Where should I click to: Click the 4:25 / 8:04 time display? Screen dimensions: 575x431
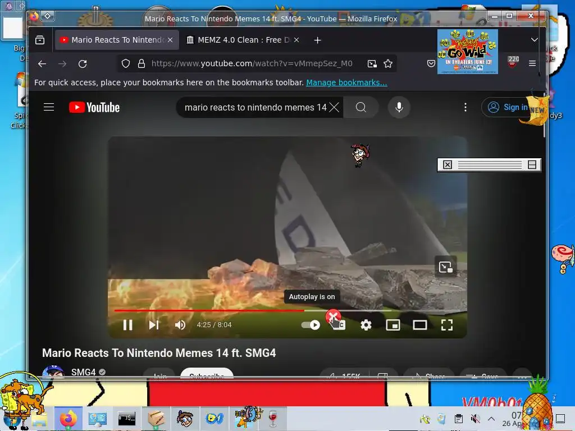214,325
